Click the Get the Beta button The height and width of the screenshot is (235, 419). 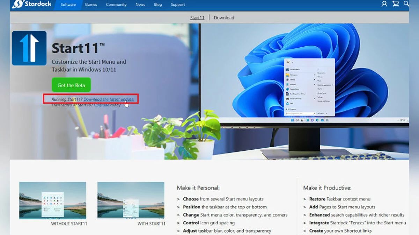tap(71, 85)
